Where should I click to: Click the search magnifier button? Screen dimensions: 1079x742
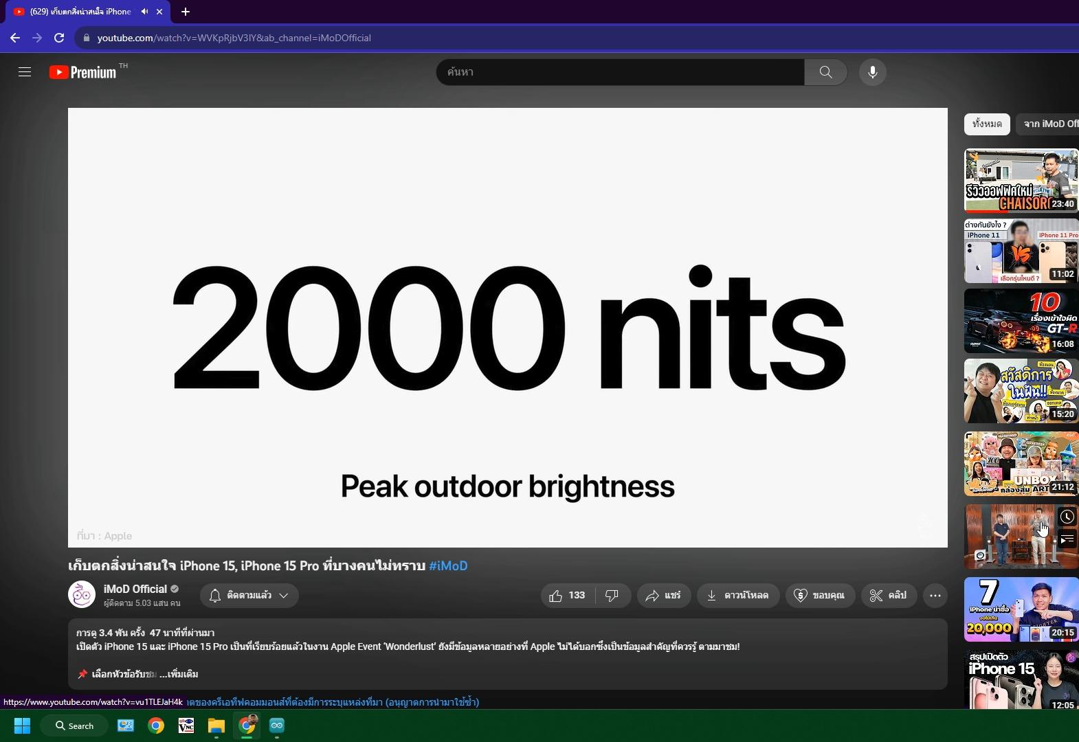point(825,72)
